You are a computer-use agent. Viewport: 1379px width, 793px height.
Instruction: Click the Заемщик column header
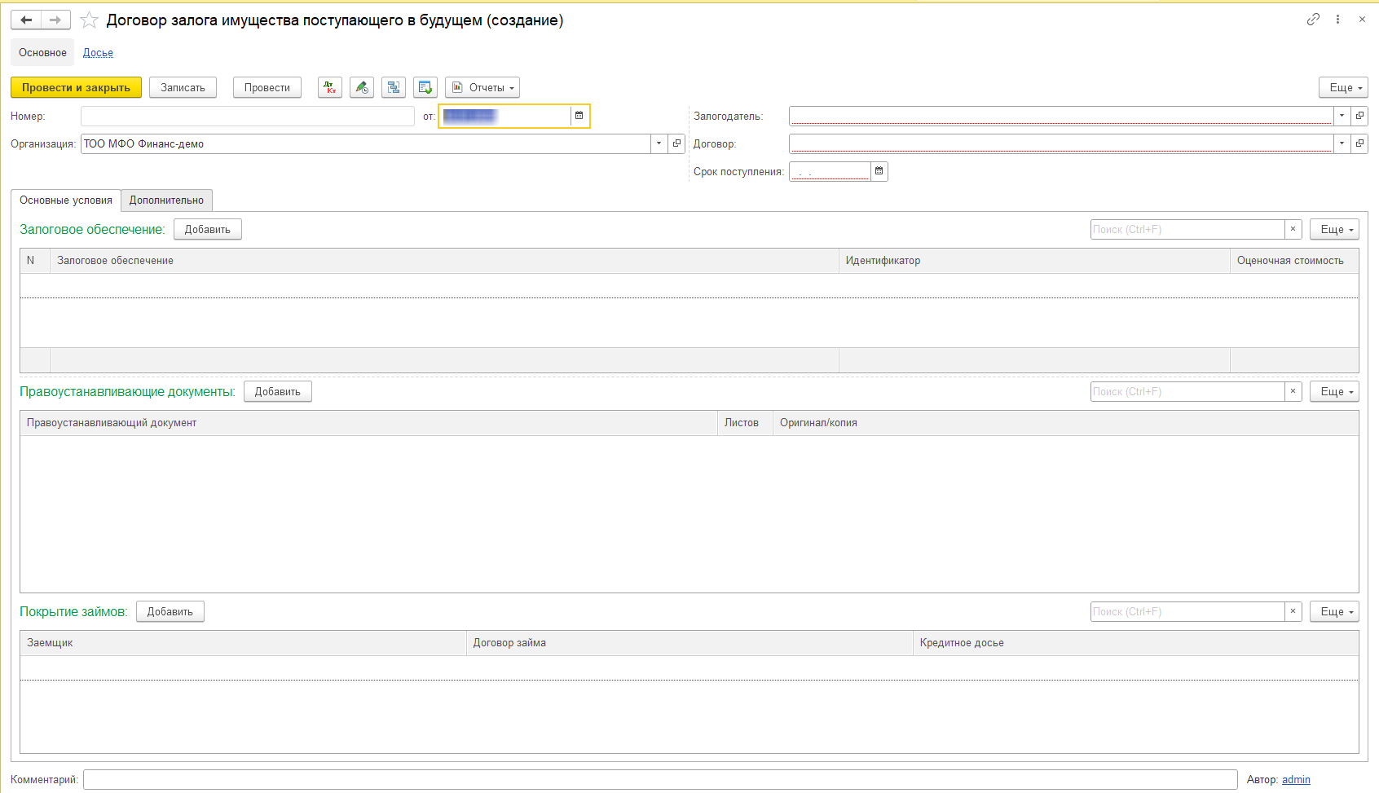[243, 643]
